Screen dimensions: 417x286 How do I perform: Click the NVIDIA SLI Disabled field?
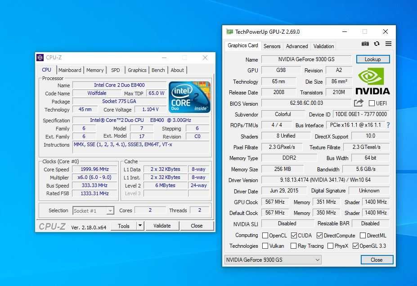pyautogui.click(x=287, y=223)
